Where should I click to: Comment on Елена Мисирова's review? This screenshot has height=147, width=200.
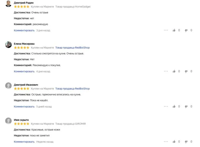(x=24, y=71)
